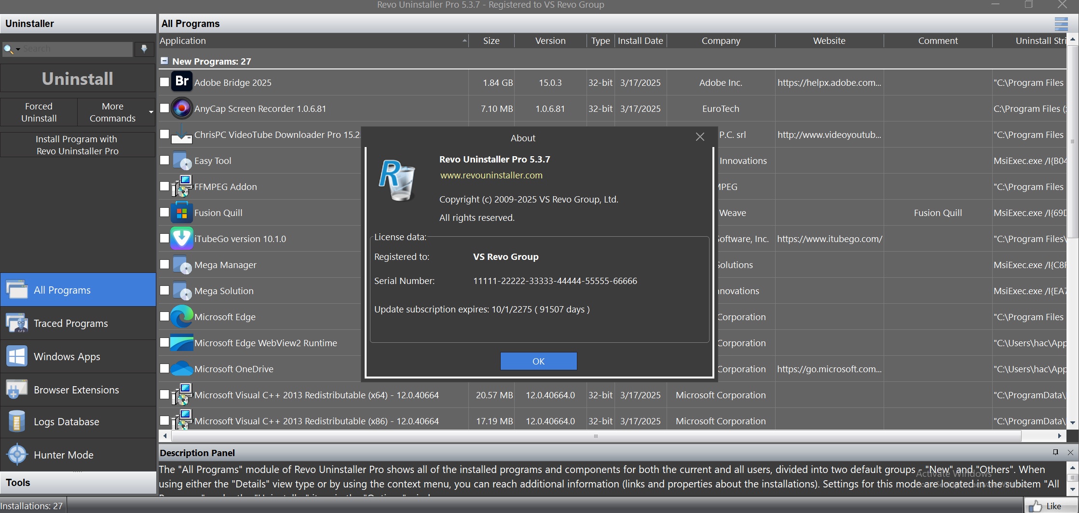The image size is (1079, 513).
Task: Click the Edge WebView2 Runtime icon
Action: [x=182, y=342]
